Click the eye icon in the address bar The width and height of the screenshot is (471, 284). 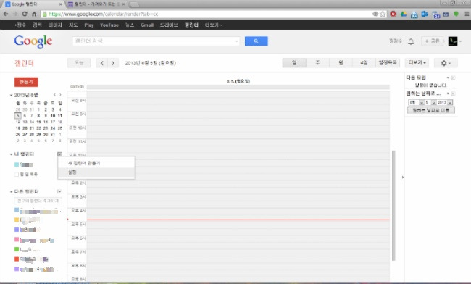tap(375, 14)
